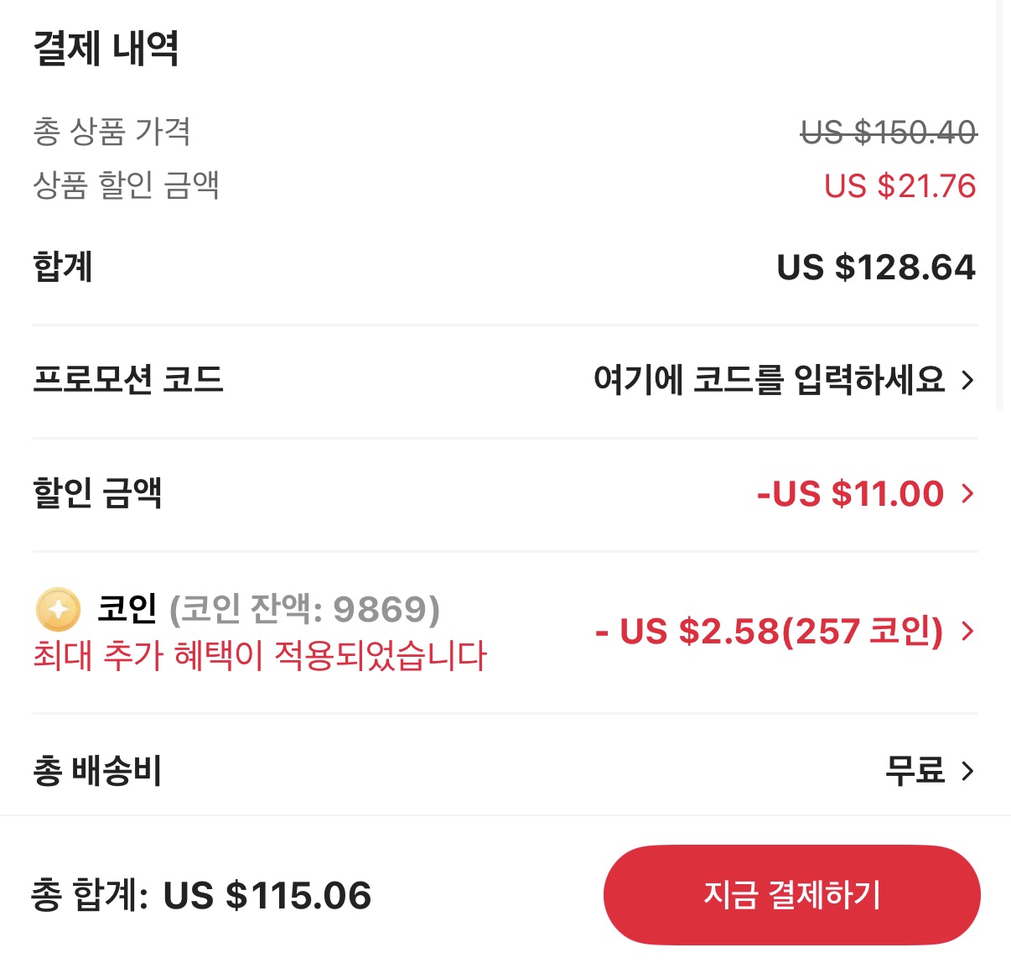Click 여기에 코드를 입력하세요 promo field

769,381
